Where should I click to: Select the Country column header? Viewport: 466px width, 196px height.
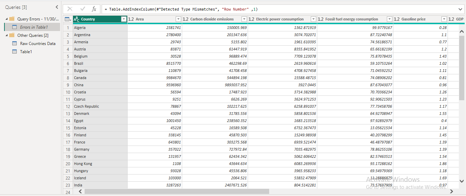coord(100,19)
